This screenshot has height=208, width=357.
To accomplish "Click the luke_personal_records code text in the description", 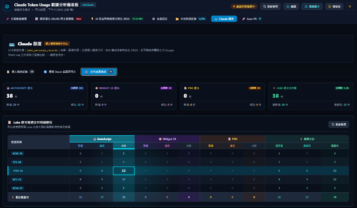I will [42, 50].
